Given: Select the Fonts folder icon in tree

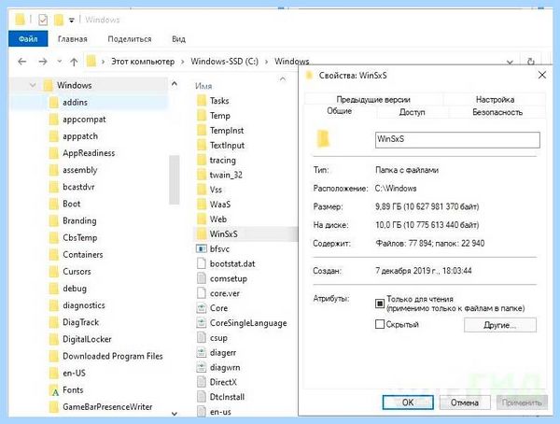Looking at the screenshot, I should pos(54,390).
